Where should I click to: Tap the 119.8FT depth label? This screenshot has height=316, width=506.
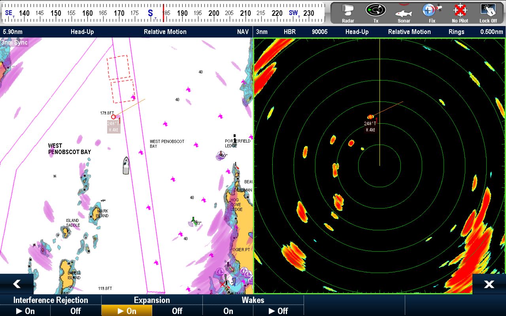(105, 288)
